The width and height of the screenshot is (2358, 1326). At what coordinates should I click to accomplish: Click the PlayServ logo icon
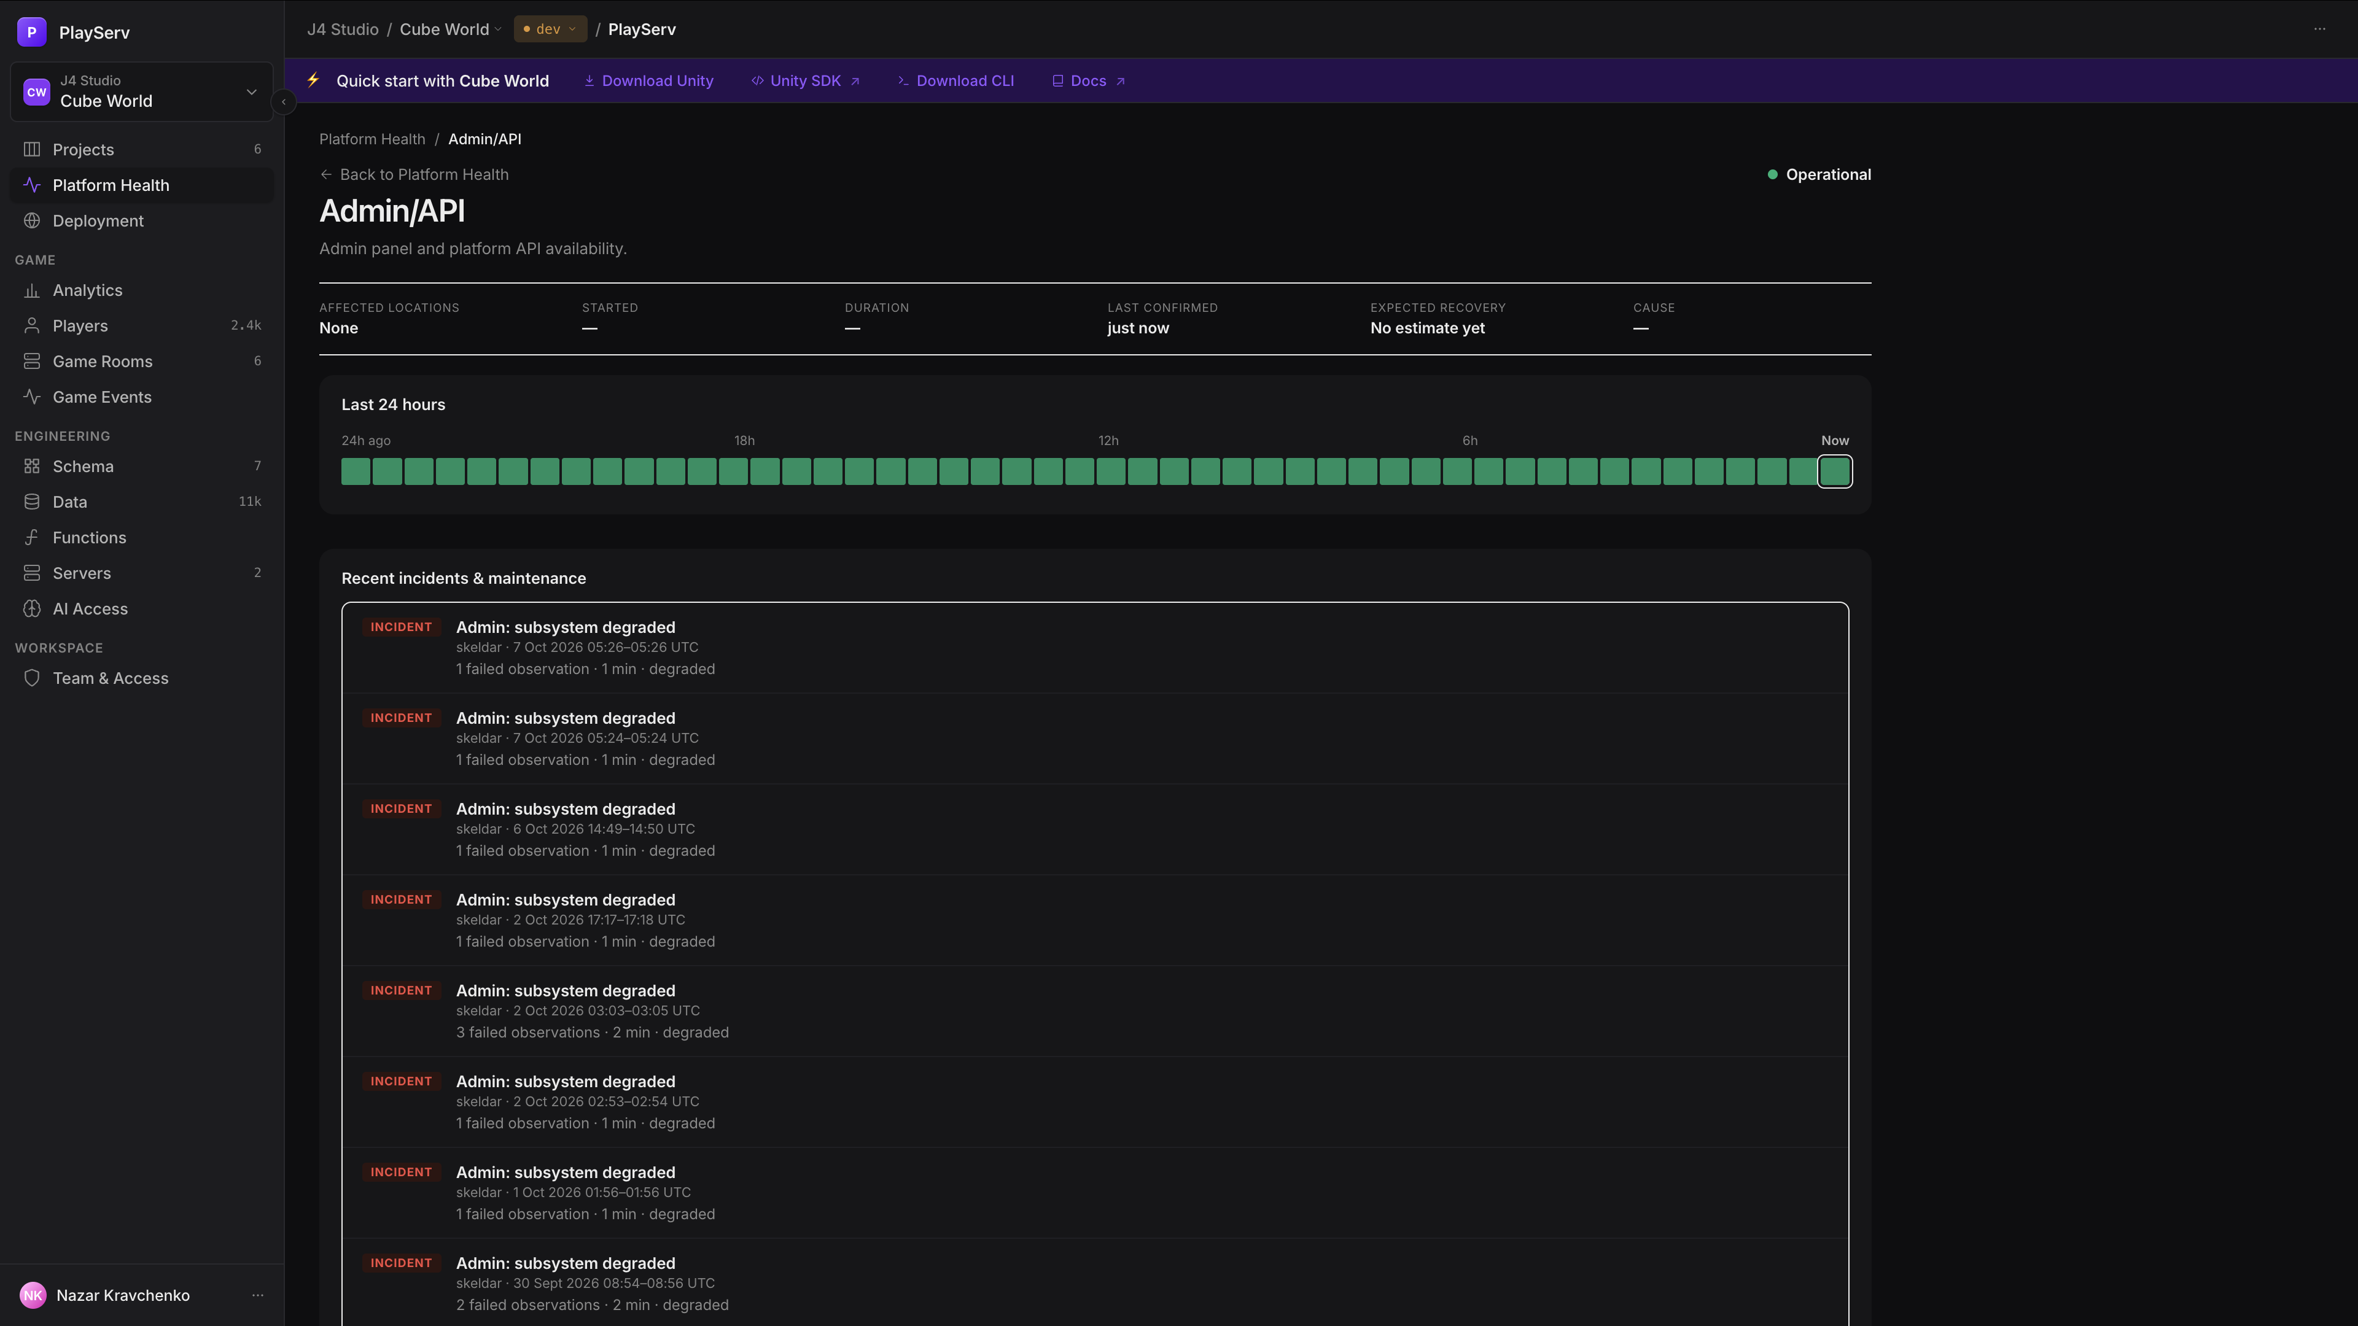(x=31, y=32)
